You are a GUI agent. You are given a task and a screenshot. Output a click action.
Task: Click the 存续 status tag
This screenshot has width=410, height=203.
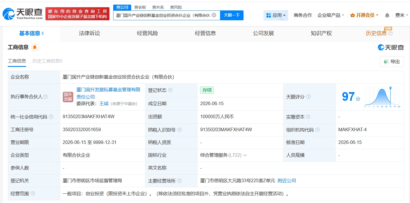coord(207,90)
